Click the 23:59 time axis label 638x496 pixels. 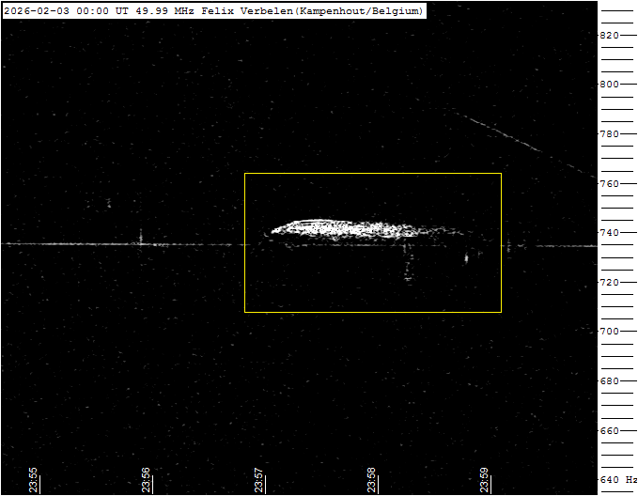(485, 479)
